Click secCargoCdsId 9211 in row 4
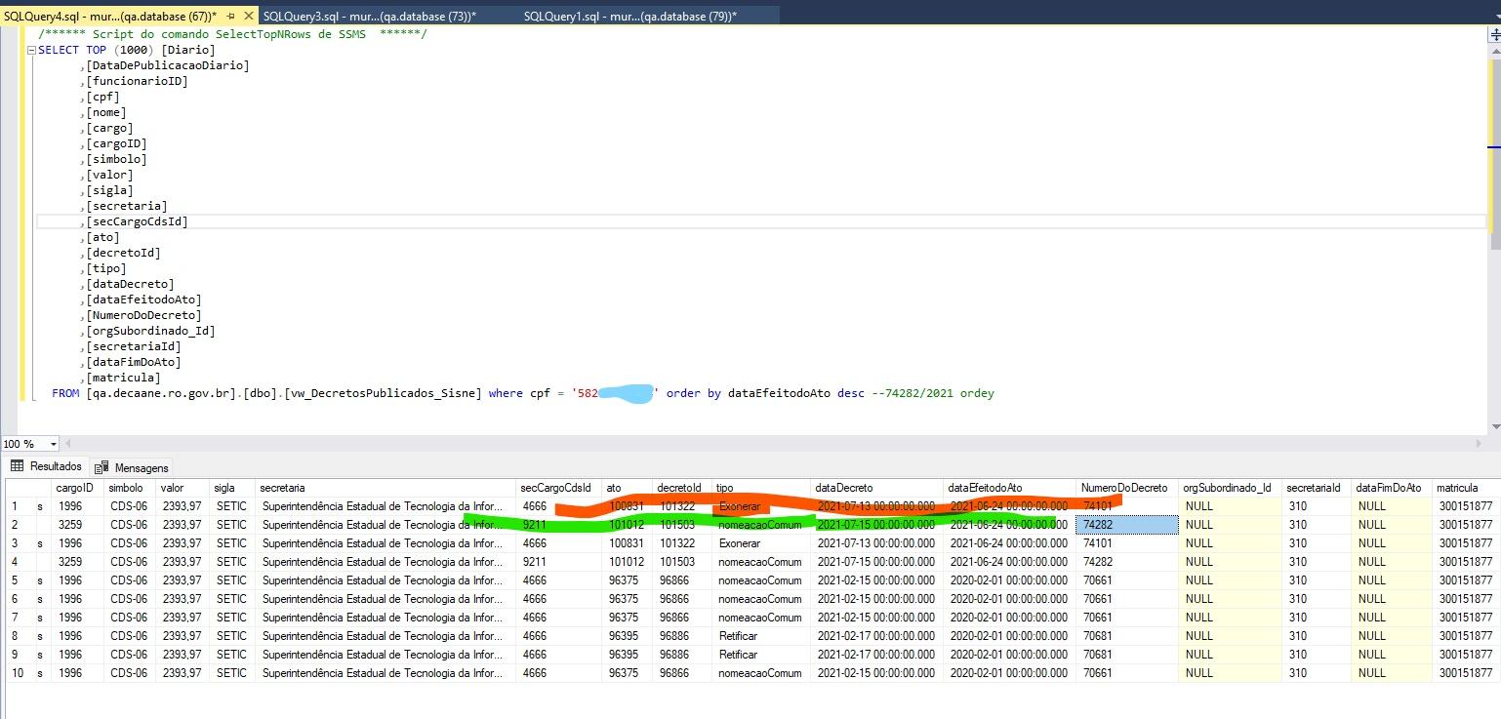Image resolution: width=1501 pixels, height=719 pixels. (x=558, y=562)
